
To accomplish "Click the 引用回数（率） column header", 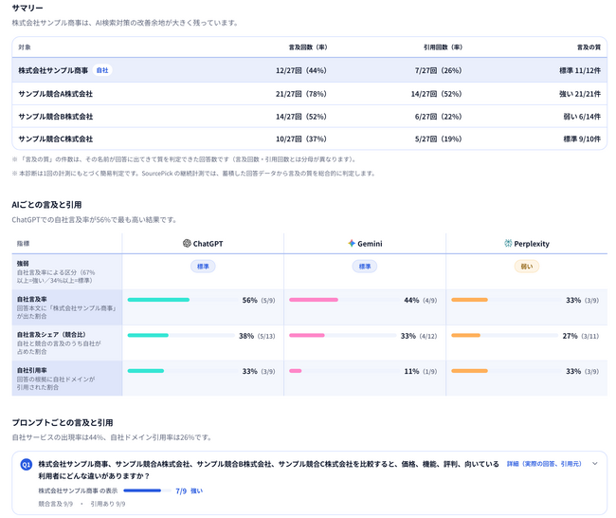I will [443, 47].
